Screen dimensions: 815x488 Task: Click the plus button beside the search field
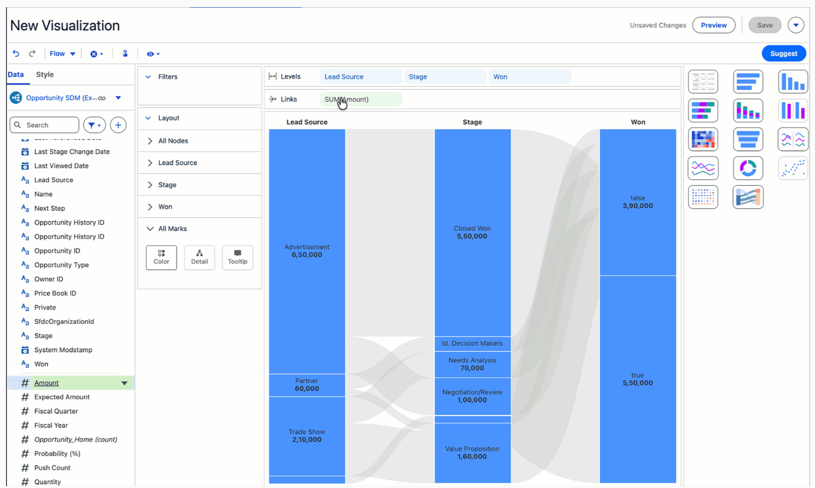[x=118, y=125]
